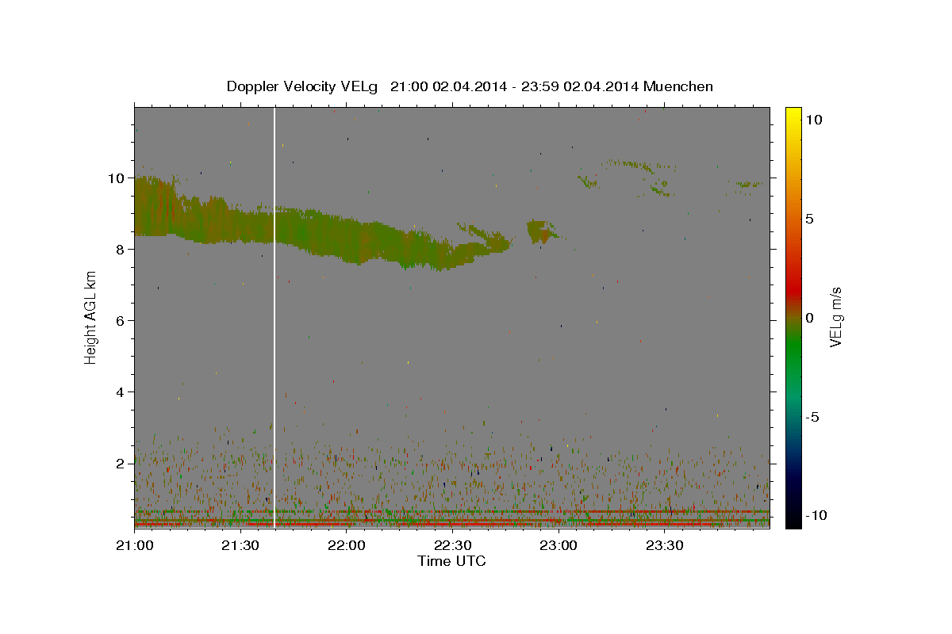This screenshot has height=634, width=952.
Task: Click the height tick label 4
Action: [121, 392]
